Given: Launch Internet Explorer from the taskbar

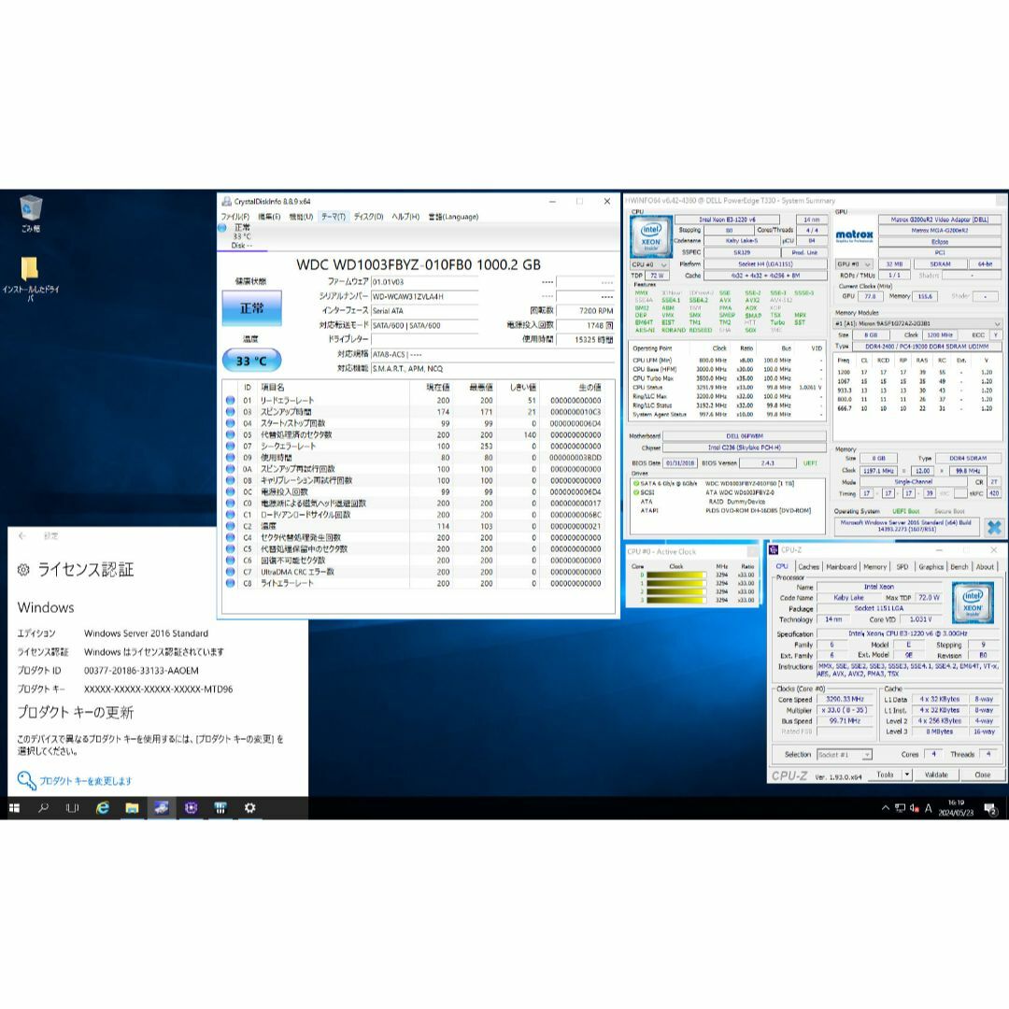Looking at the screenshot, I should click(x=103, y=807).
